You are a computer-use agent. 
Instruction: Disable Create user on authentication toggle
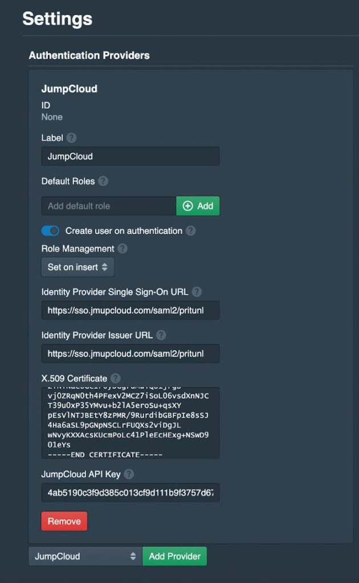coord(51,231)
